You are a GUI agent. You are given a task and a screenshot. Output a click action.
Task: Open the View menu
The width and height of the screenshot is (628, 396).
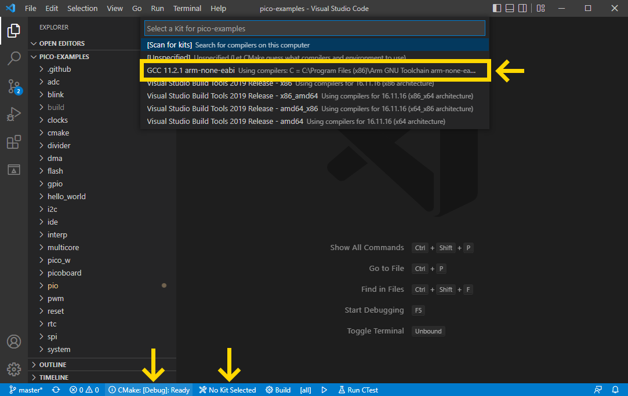[115, 9]
